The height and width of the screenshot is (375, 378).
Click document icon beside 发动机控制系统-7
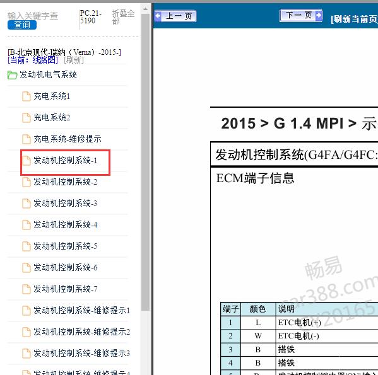coord(27,289)
